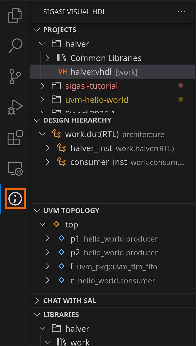Expand the p2 producer node
Image resolution: width=196 pixels, height=346 pixels.
(x=47, y=252)
